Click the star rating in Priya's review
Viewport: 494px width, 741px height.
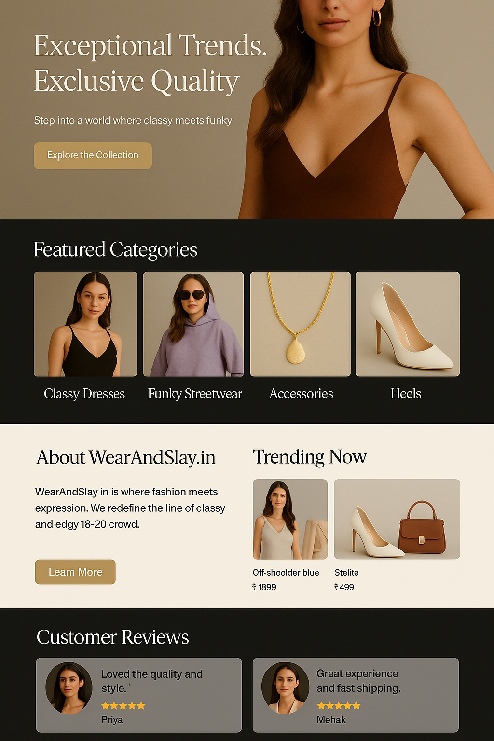click(x=123, y=706)
